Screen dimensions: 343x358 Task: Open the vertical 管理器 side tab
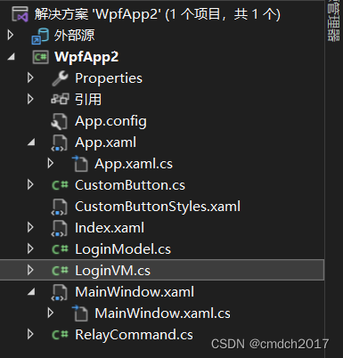point(334,20)
